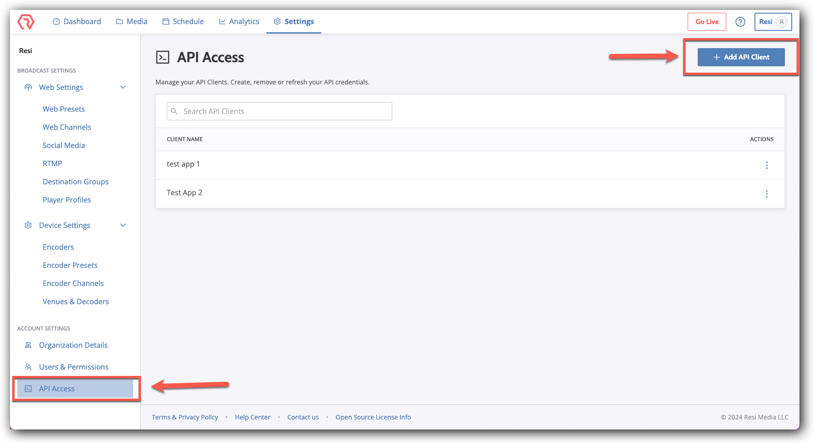Click the Organization Details building icon
Viewport: 814px width, 444px height.
point(28,345)
